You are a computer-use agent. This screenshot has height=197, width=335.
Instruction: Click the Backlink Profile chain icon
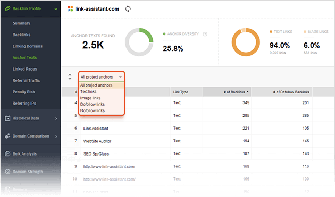[x=7, y=8]
